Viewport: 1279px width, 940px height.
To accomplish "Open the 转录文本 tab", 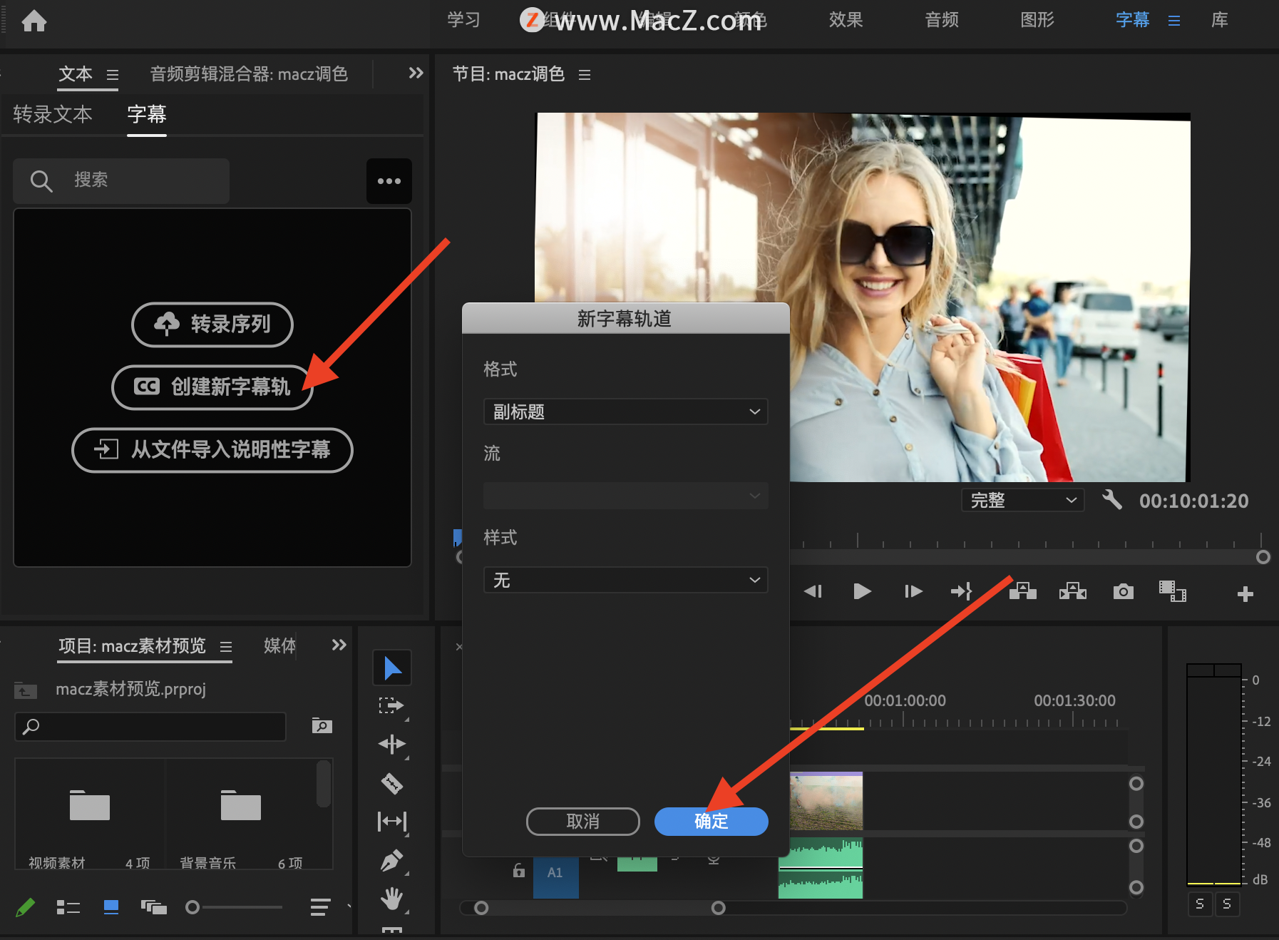I will 53,114.
